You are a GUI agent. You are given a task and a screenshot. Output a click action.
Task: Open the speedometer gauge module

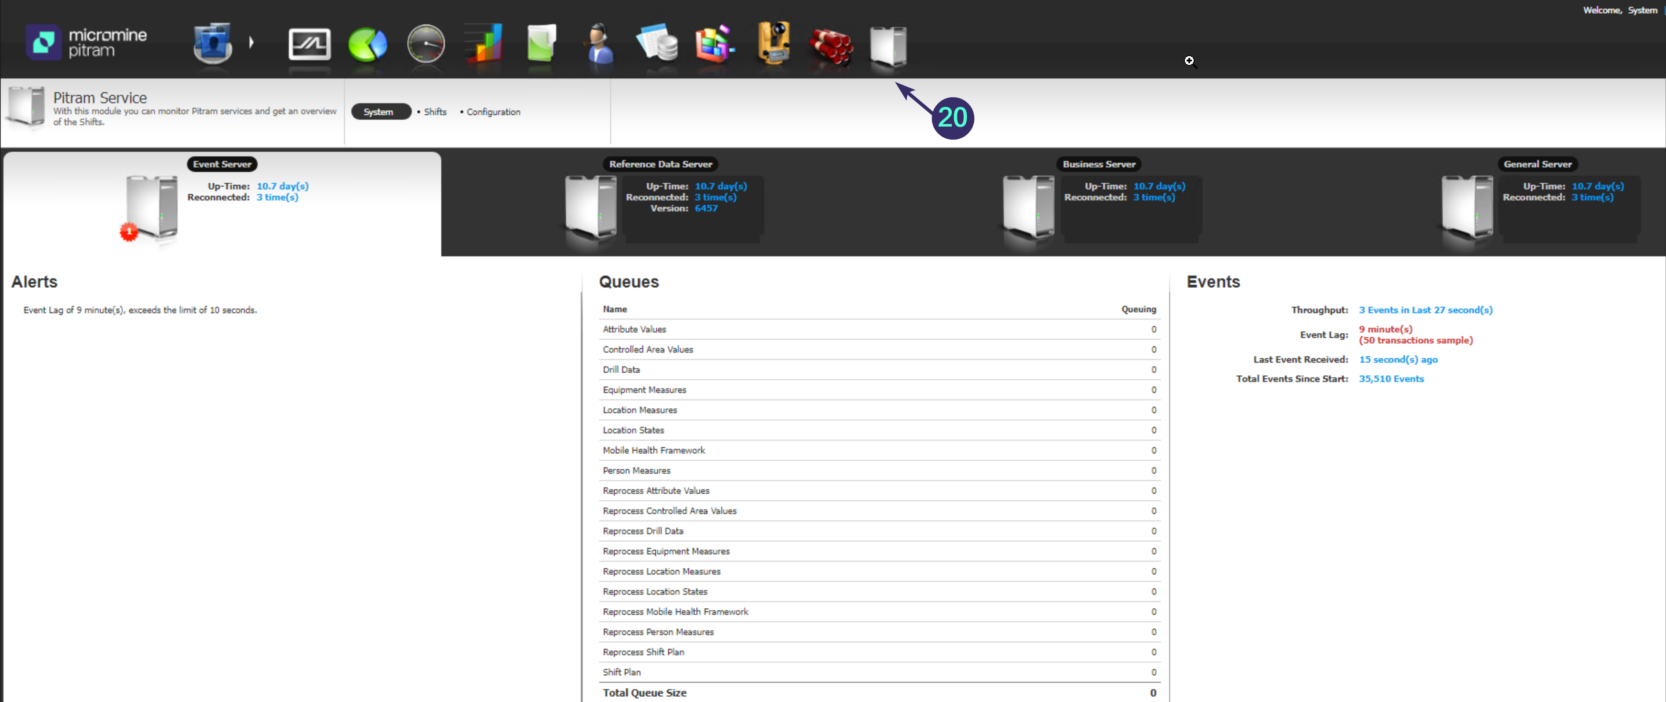pyautogui.click(x=425, y=44)
